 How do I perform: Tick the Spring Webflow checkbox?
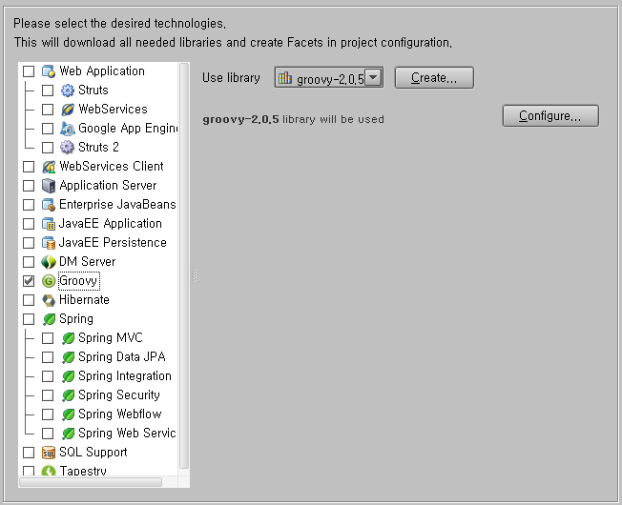point(48,414)
